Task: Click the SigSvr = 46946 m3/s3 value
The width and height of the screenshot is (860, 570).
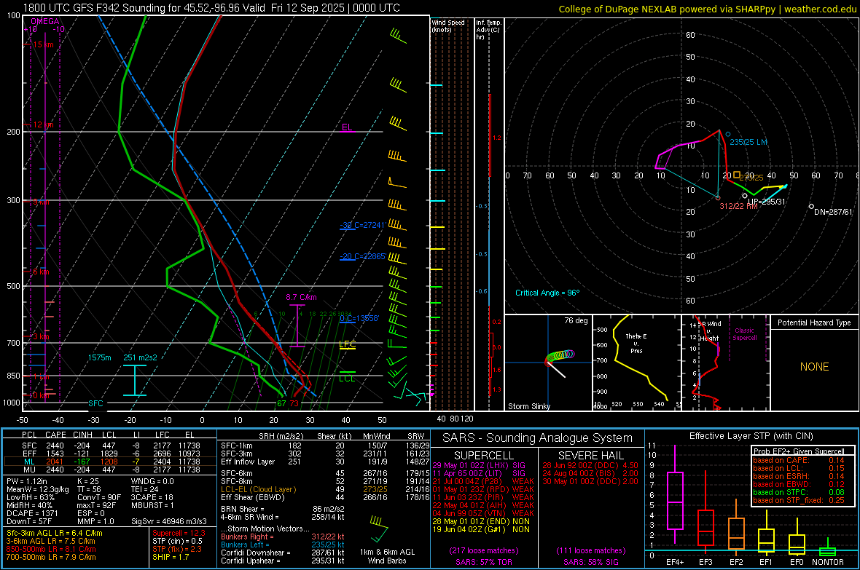Action: 169,521
